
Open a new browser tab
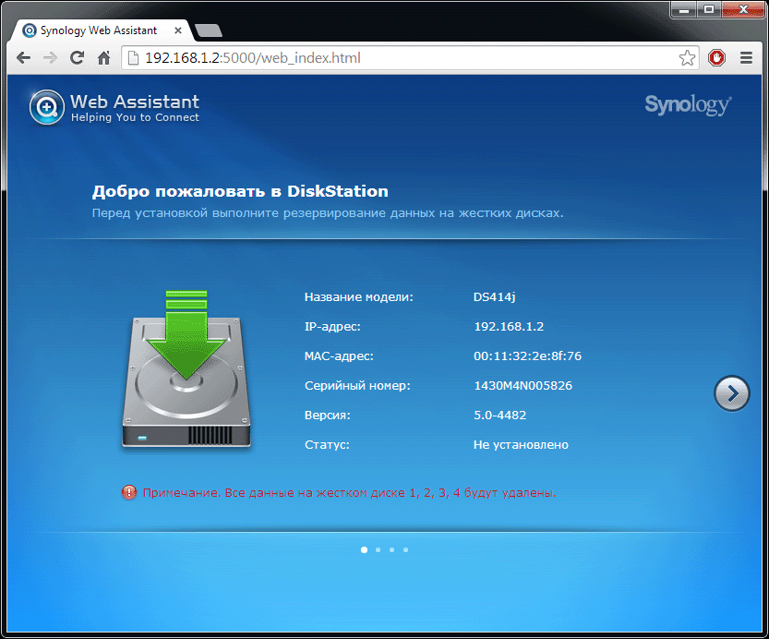[x=209, y=30]
